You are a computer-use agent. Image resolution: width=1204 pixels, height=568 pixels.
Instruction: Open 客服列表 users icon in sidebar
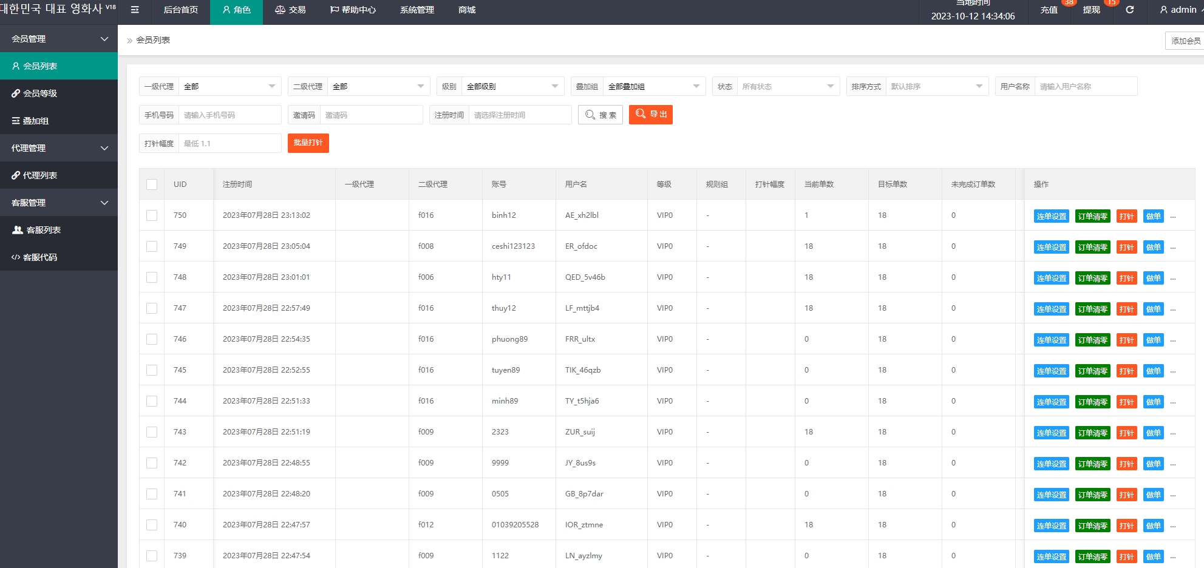[18, 230]
